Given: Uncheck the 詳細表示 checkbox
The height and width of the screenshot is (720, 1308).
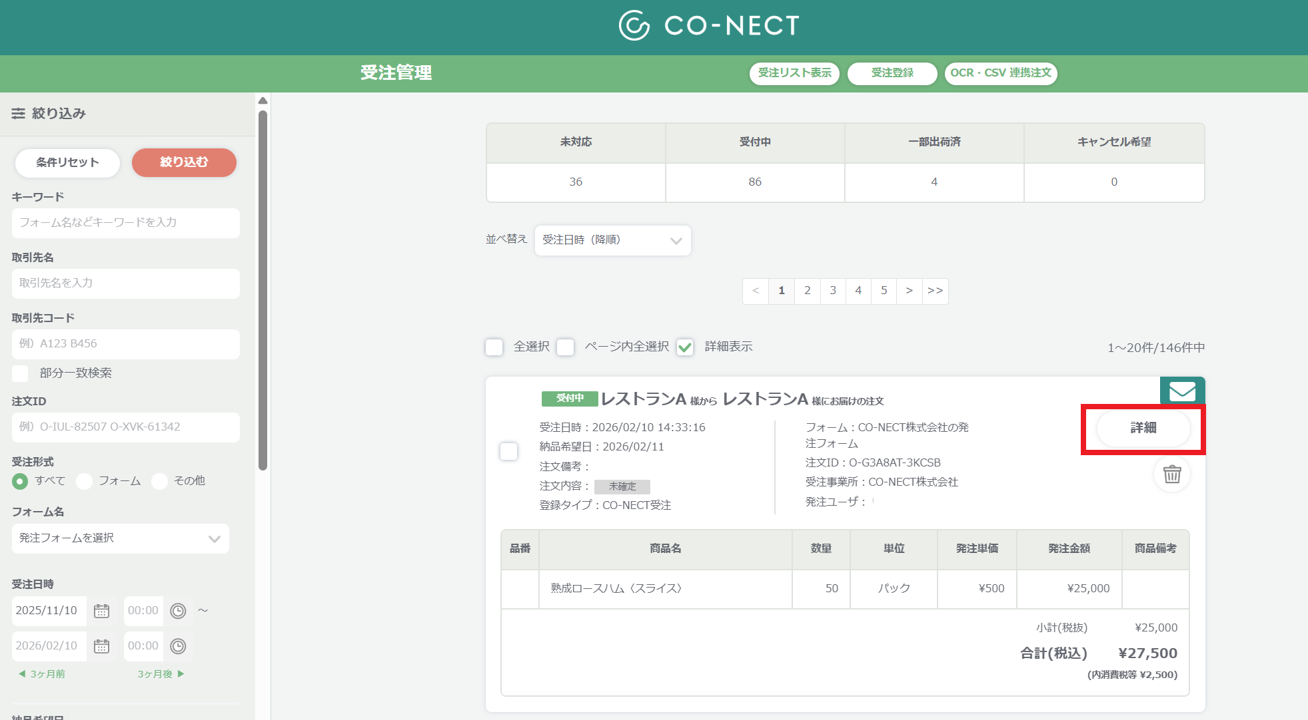Looking at the screenshot, I should pos(685,347).
